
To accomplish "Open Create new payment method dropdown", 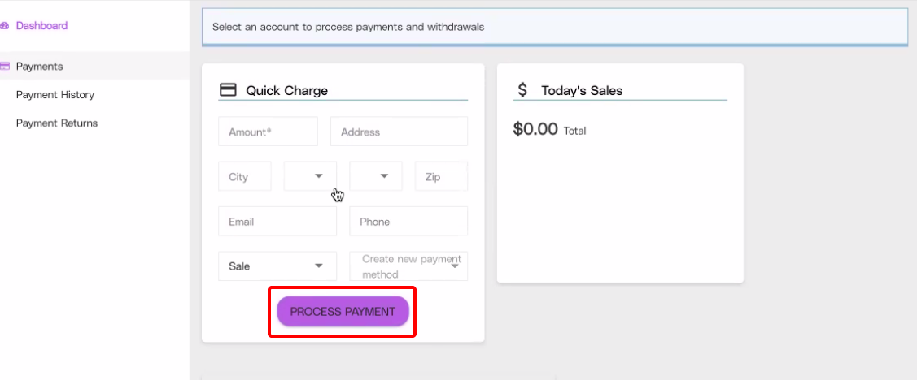I will point(408,266).
